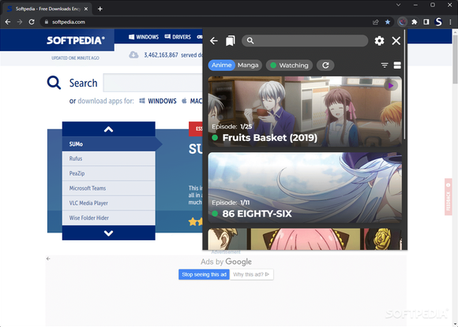
Task: Open the bookmarks icon in popup
Action: [x=230, y=41]
